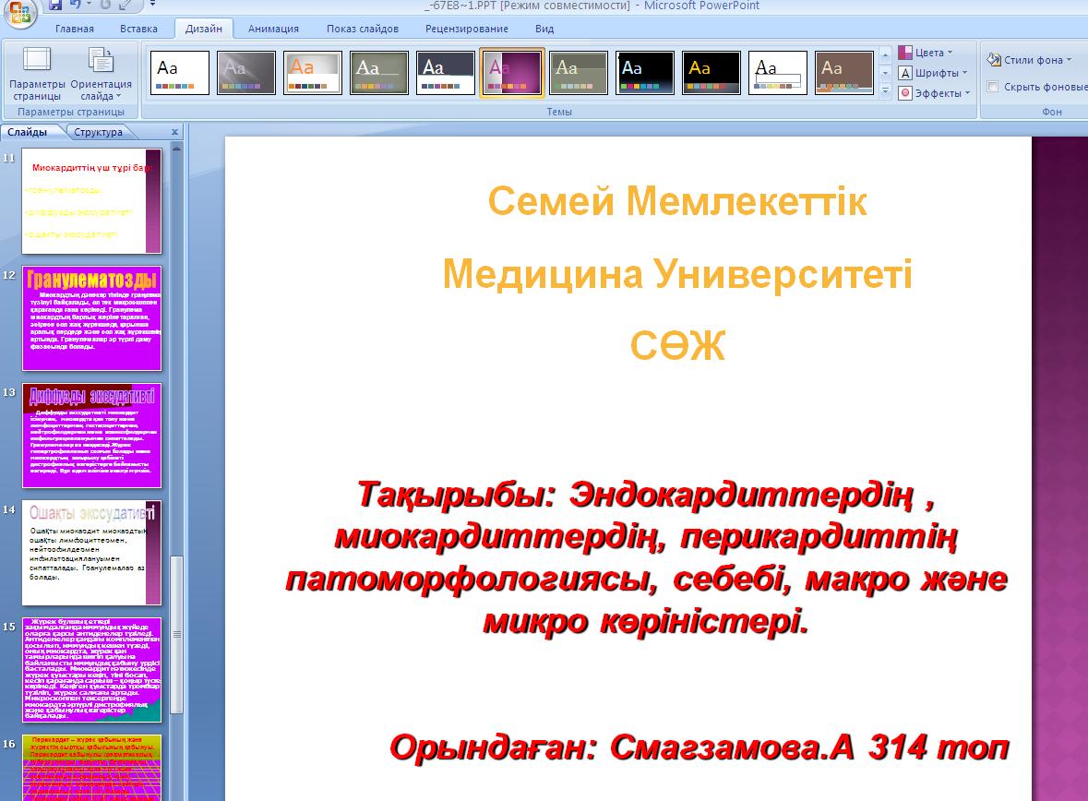Click the Орындаған: Смагзамова.А author line
Screen dimensions: 1088x801
point(699,747)
